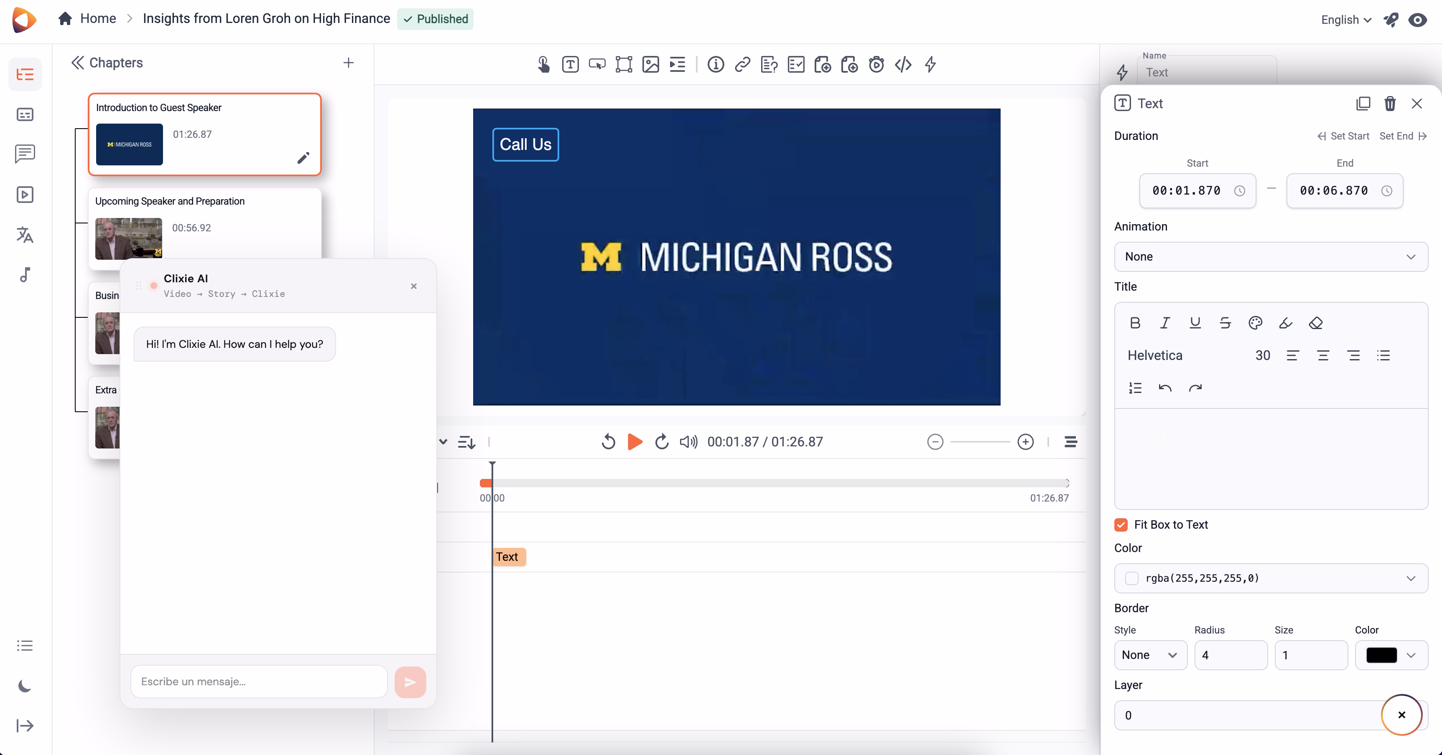Open the subtitles panel in sidebar
1442x755 pixels.
pos(25,115)
